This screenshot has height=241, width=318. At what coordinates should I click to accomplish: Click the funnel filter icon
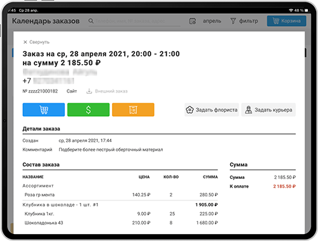tap(233, 21)
